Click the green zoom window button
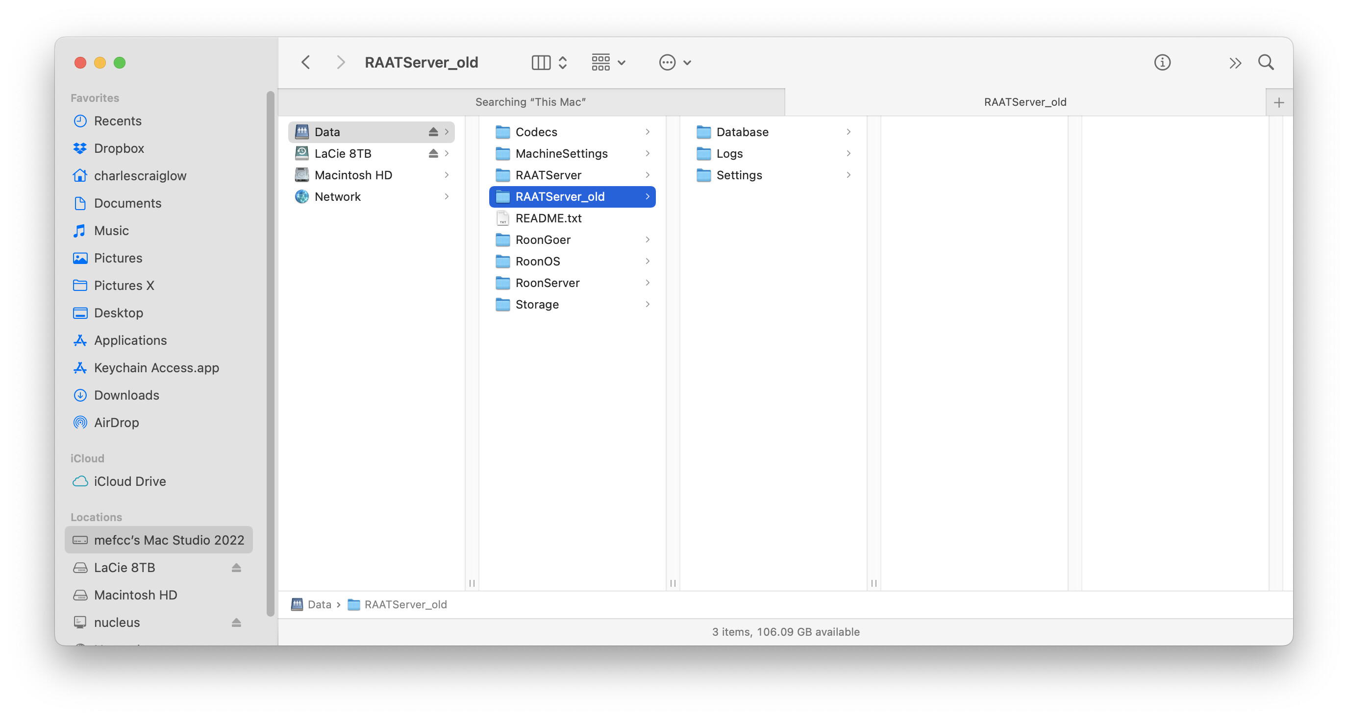This screenshot has height=718, width=1348. click(120, 63)
